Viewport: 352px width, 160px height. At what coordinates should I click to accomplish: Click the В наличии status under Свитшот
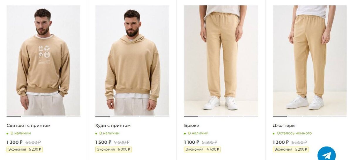(21, 133)
